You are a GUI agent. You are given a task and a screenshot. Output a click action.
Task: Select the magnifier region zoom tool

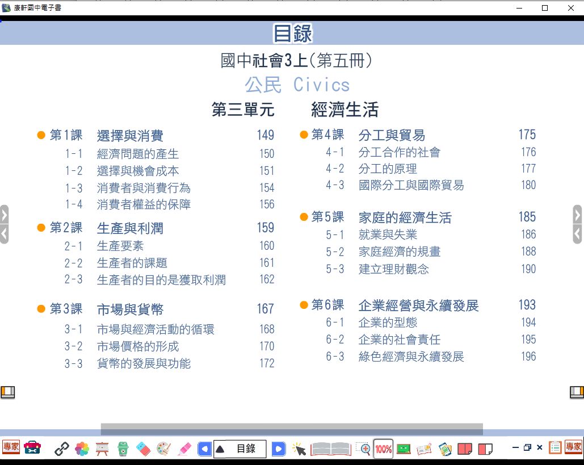363,449
